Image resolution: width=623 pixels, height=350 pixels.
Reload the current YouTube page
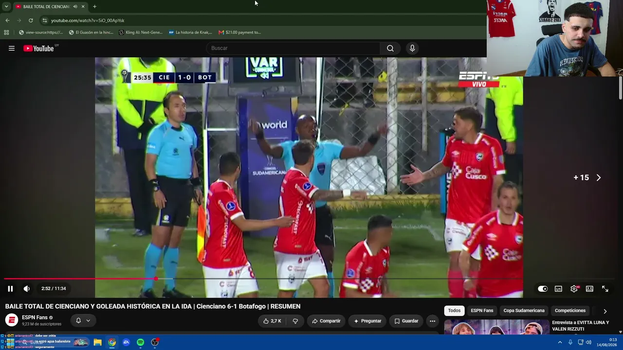31,20
